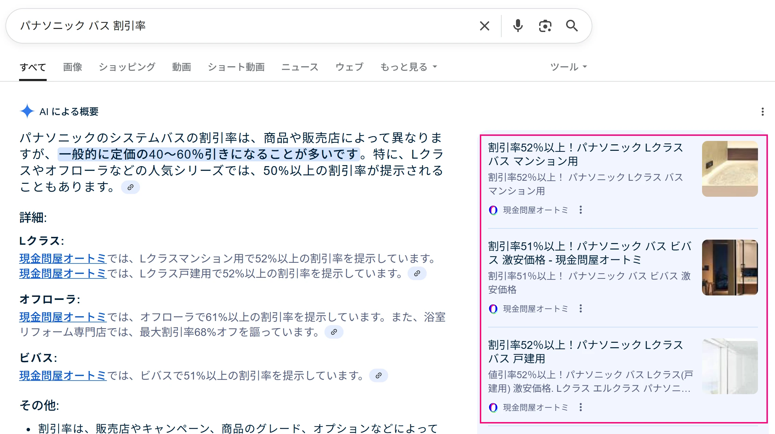Click 現金問屋オートミ favicon on ビバス card

click(493, 309)
